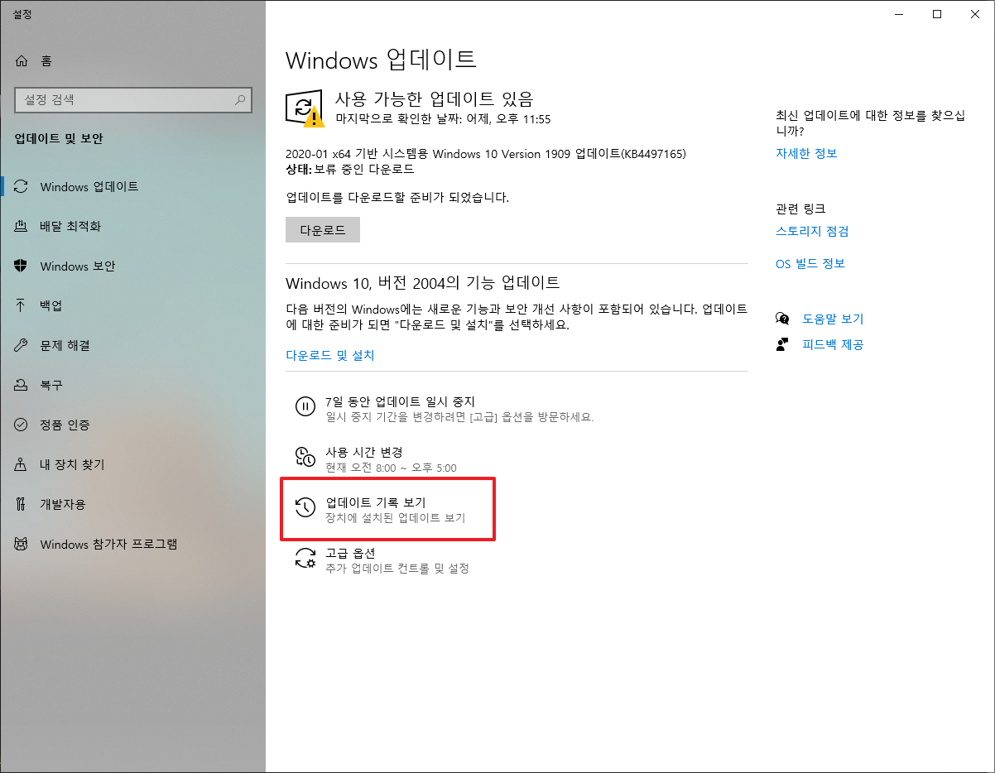
Task: Click the 피드백 제공 person icon
Action: click(x=782, y=344)
